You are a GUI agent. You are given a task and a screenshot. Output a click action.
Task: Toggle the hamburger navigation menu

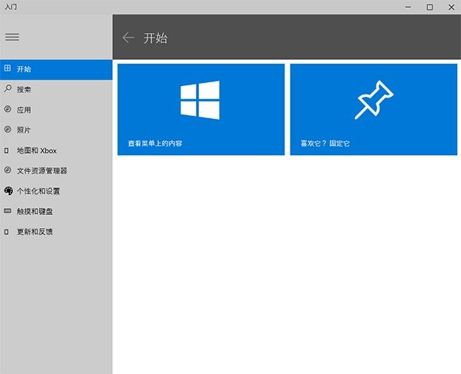coord(12,37)
